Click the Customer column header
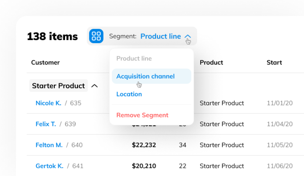Image resolution: width=304 pixels, height=176 pixels. click(x=45, y=62)
